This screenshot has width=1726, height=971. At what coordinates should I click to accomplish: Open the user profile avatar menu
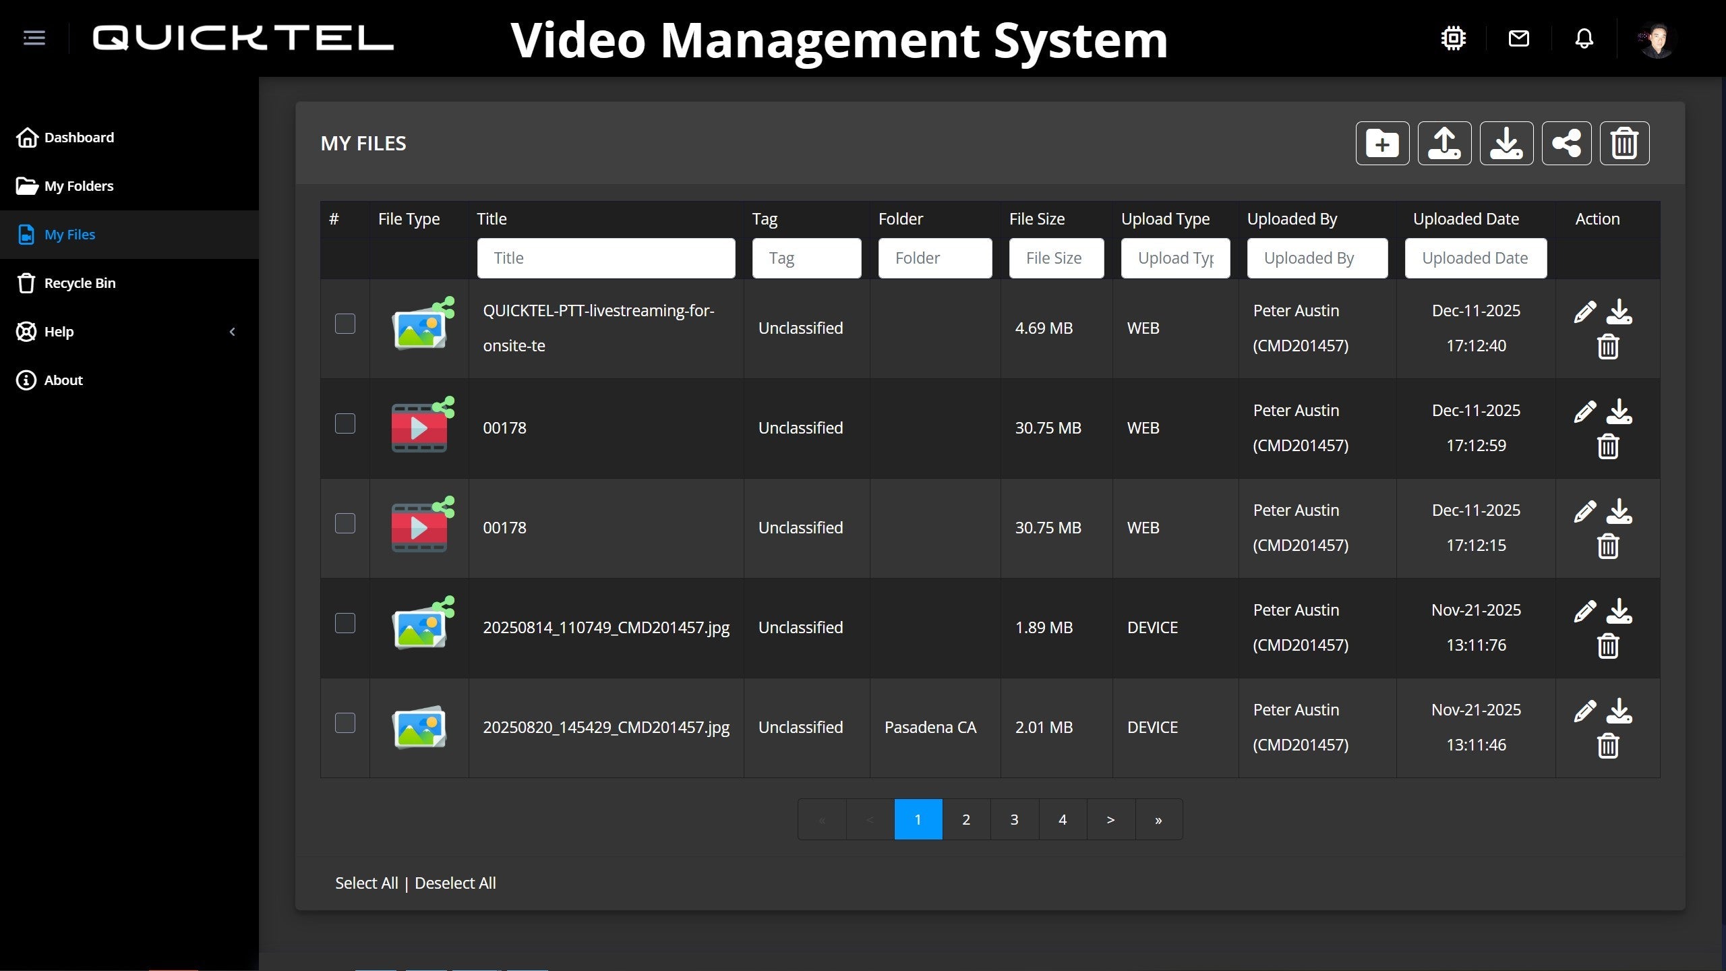(x=1657, y=40)
